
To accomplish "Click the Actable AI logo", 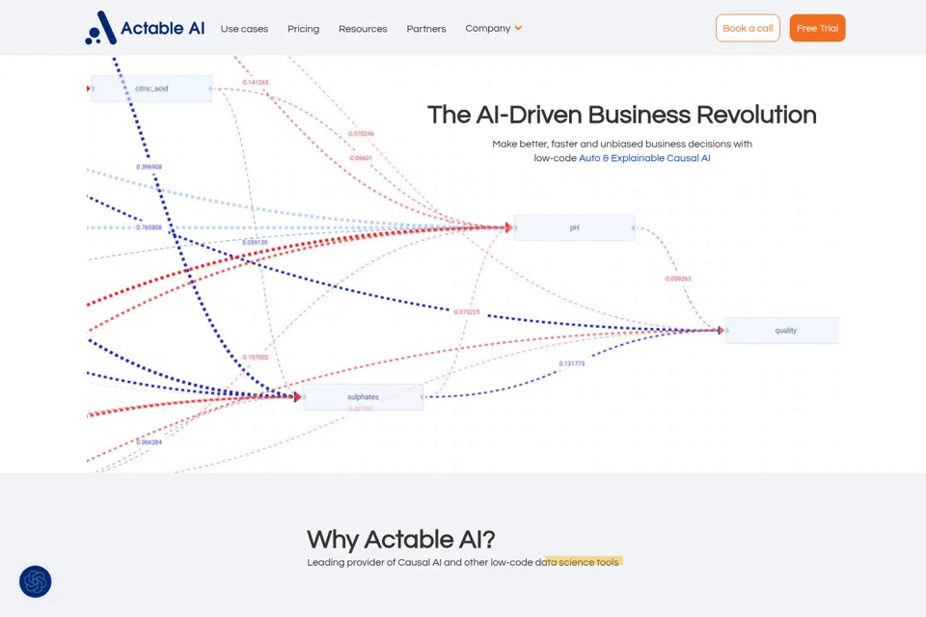I will (x=145, y=28).
